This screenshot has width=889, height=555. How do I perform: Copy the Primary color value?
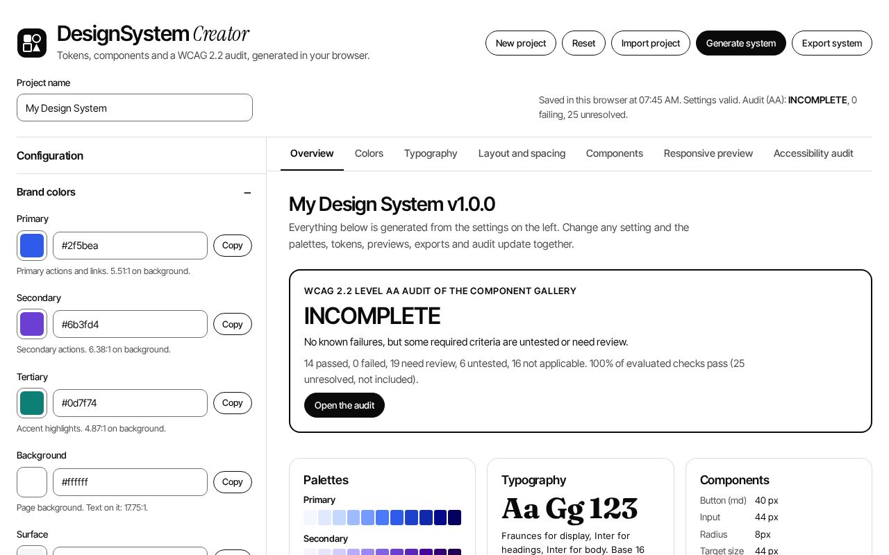click(x=233, y=246)
